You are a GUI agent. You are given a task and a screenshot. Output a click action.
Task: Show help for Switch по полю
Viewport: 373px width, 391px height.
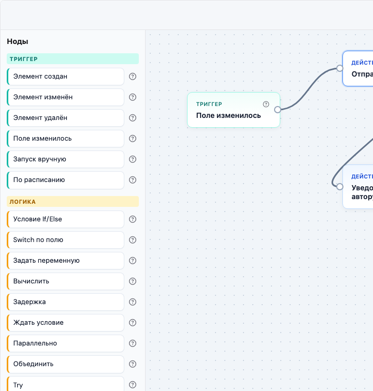133,240
